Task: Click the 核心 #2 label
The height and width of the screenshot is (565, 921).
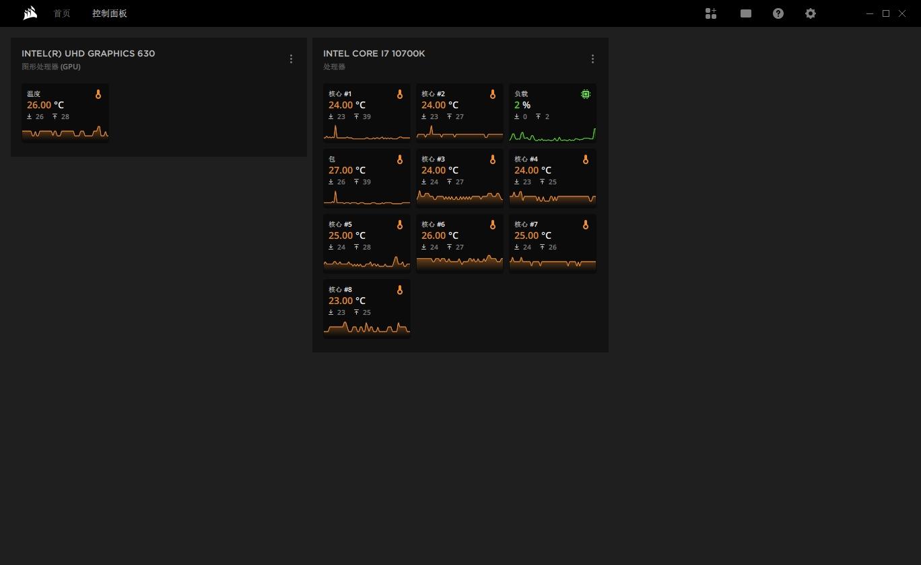Action: tap(433, 94)
